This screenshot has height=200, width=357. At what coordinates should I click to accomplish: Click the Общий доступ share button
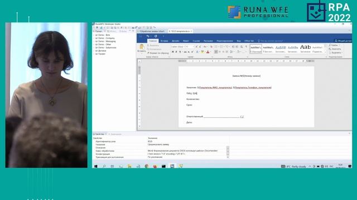(343, 41)
